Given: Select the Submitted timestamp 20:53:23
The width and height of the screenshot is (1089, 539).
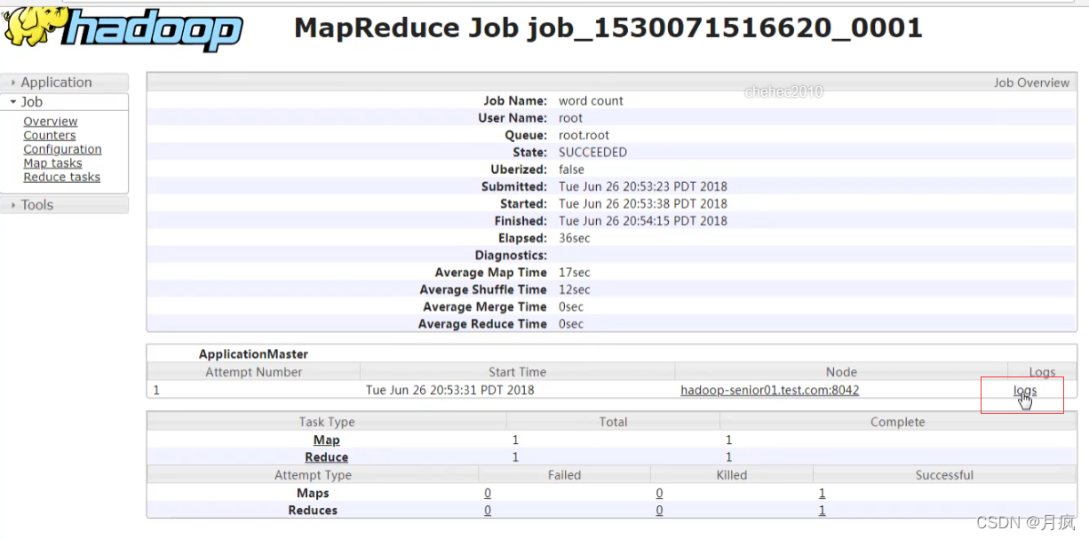Looking at the screenshot, I should [643, 187].
